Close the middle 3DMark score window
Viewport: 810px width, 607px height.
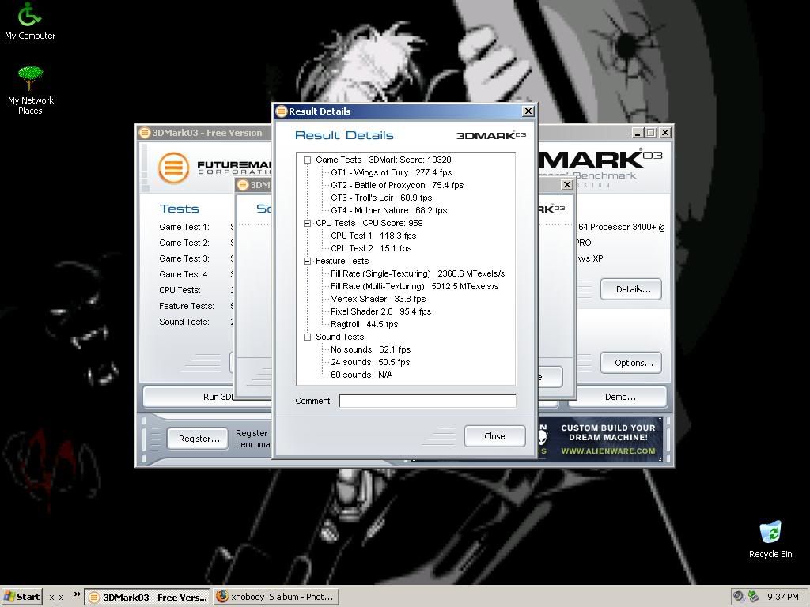(566, 185)
